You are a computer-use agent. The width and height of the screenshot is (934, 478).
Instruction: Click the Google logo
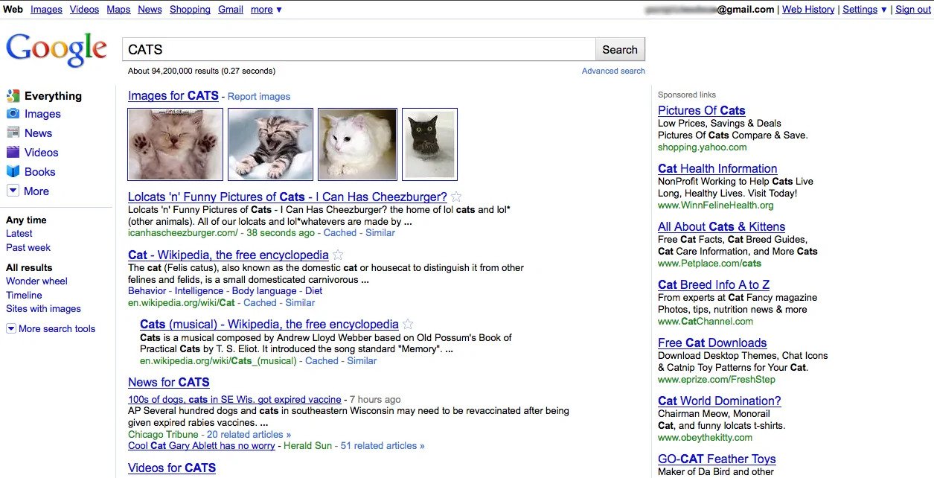point(57,49)
